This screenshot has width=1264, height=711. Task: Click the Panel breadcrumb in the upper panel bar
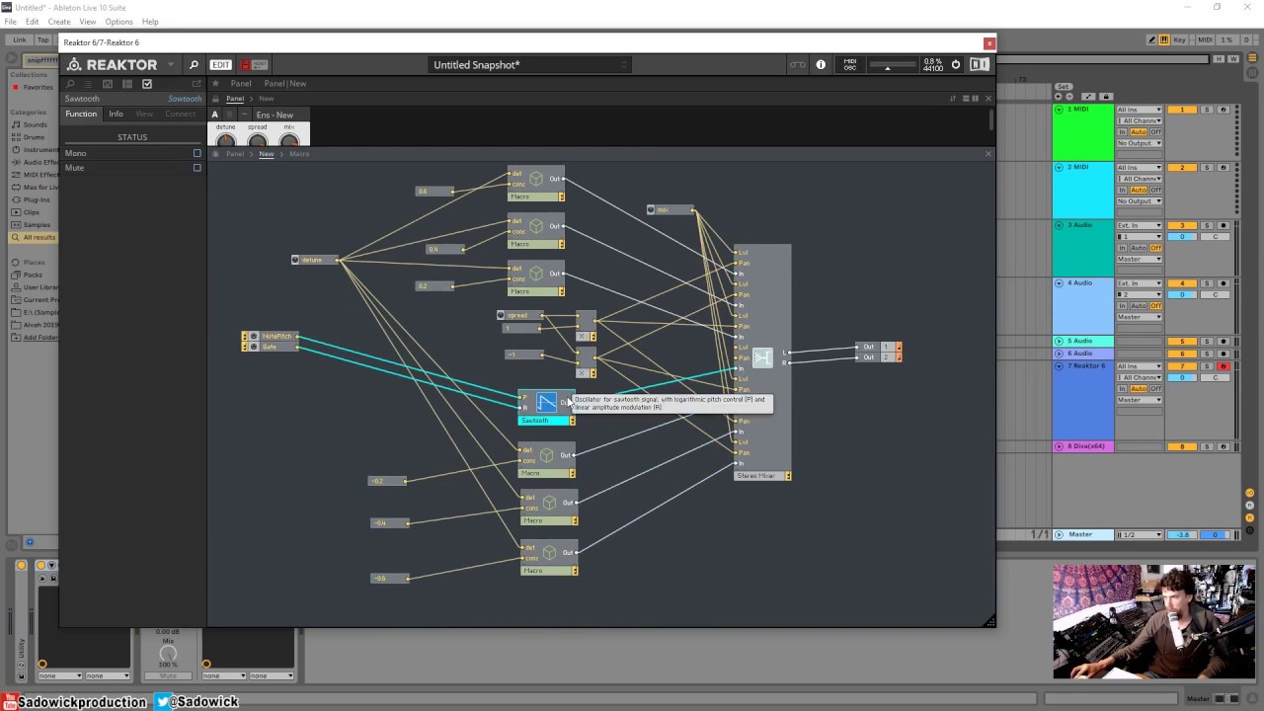click(x=234, y=99)
